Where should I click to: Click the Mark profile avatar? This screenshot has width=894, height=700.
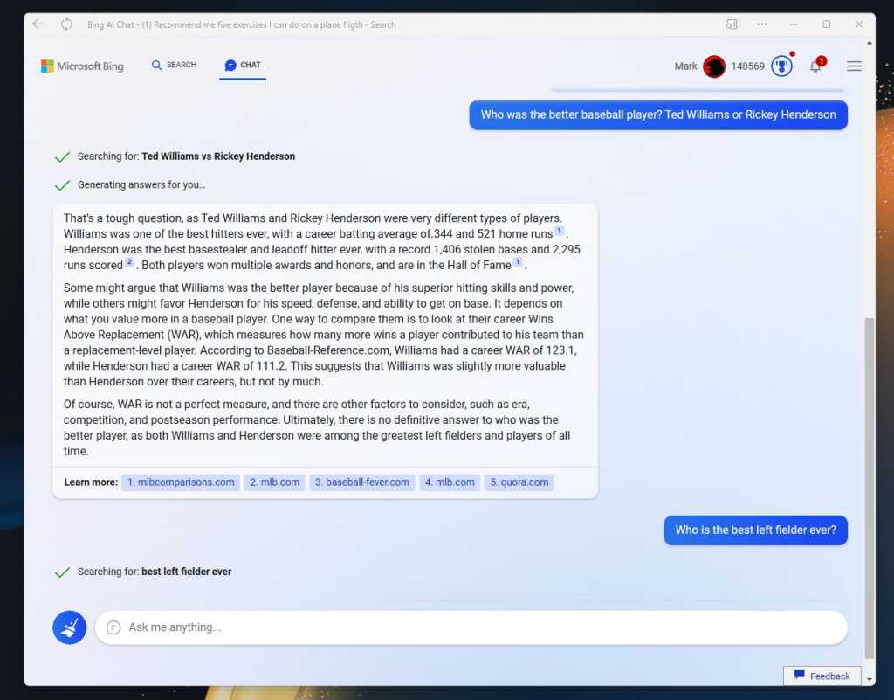pyautogui.click(x=714, y=66)
